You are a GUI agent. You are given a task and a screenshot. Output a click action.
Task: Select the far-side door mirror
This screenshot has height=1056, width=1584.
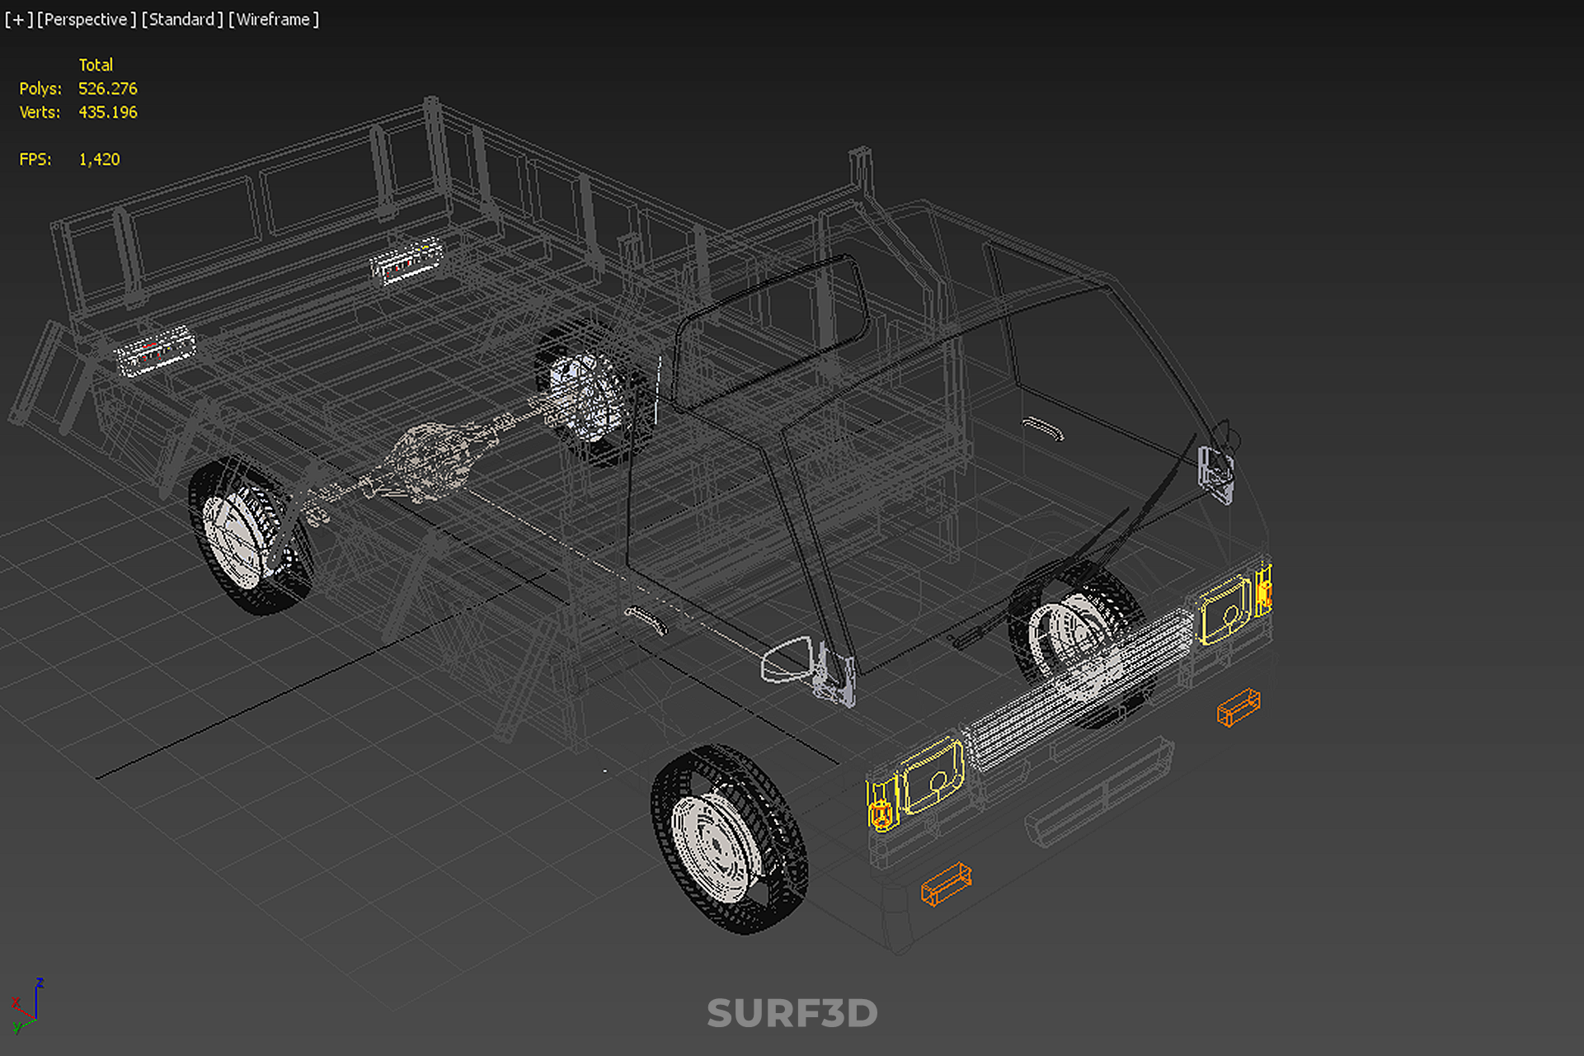pyautogui.click(x=1217, y=474)
